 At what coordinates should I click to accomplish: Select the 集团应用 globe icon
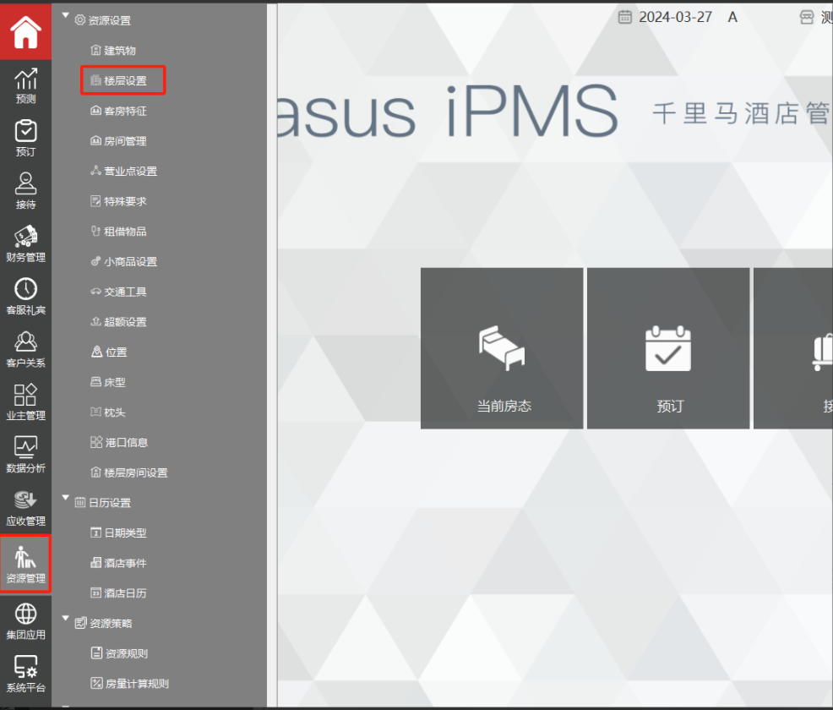pos(25,620)
